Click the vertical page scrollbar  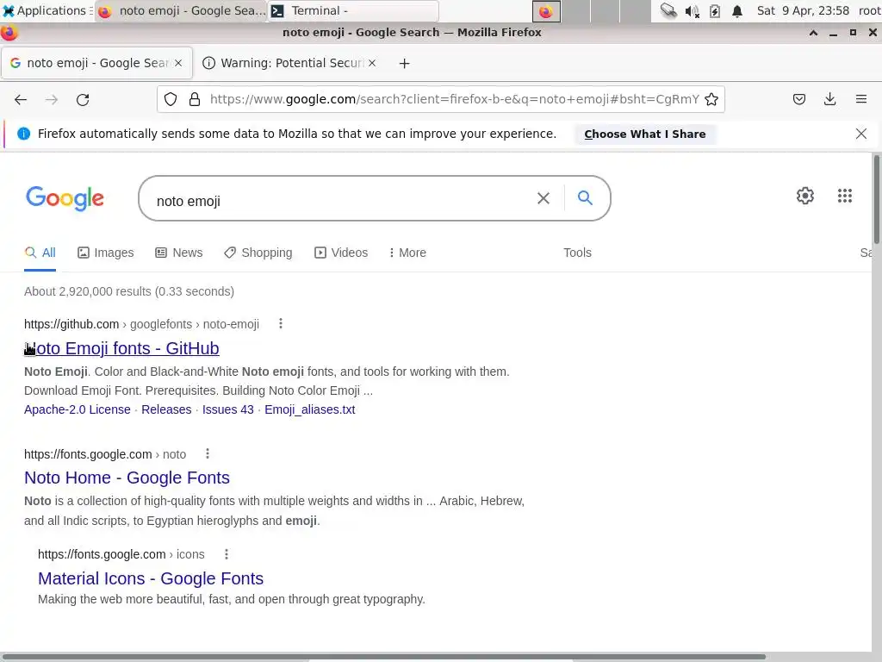(876, 200)
